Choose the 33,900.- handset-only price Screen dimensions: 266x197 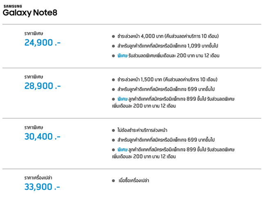[42, 187]
